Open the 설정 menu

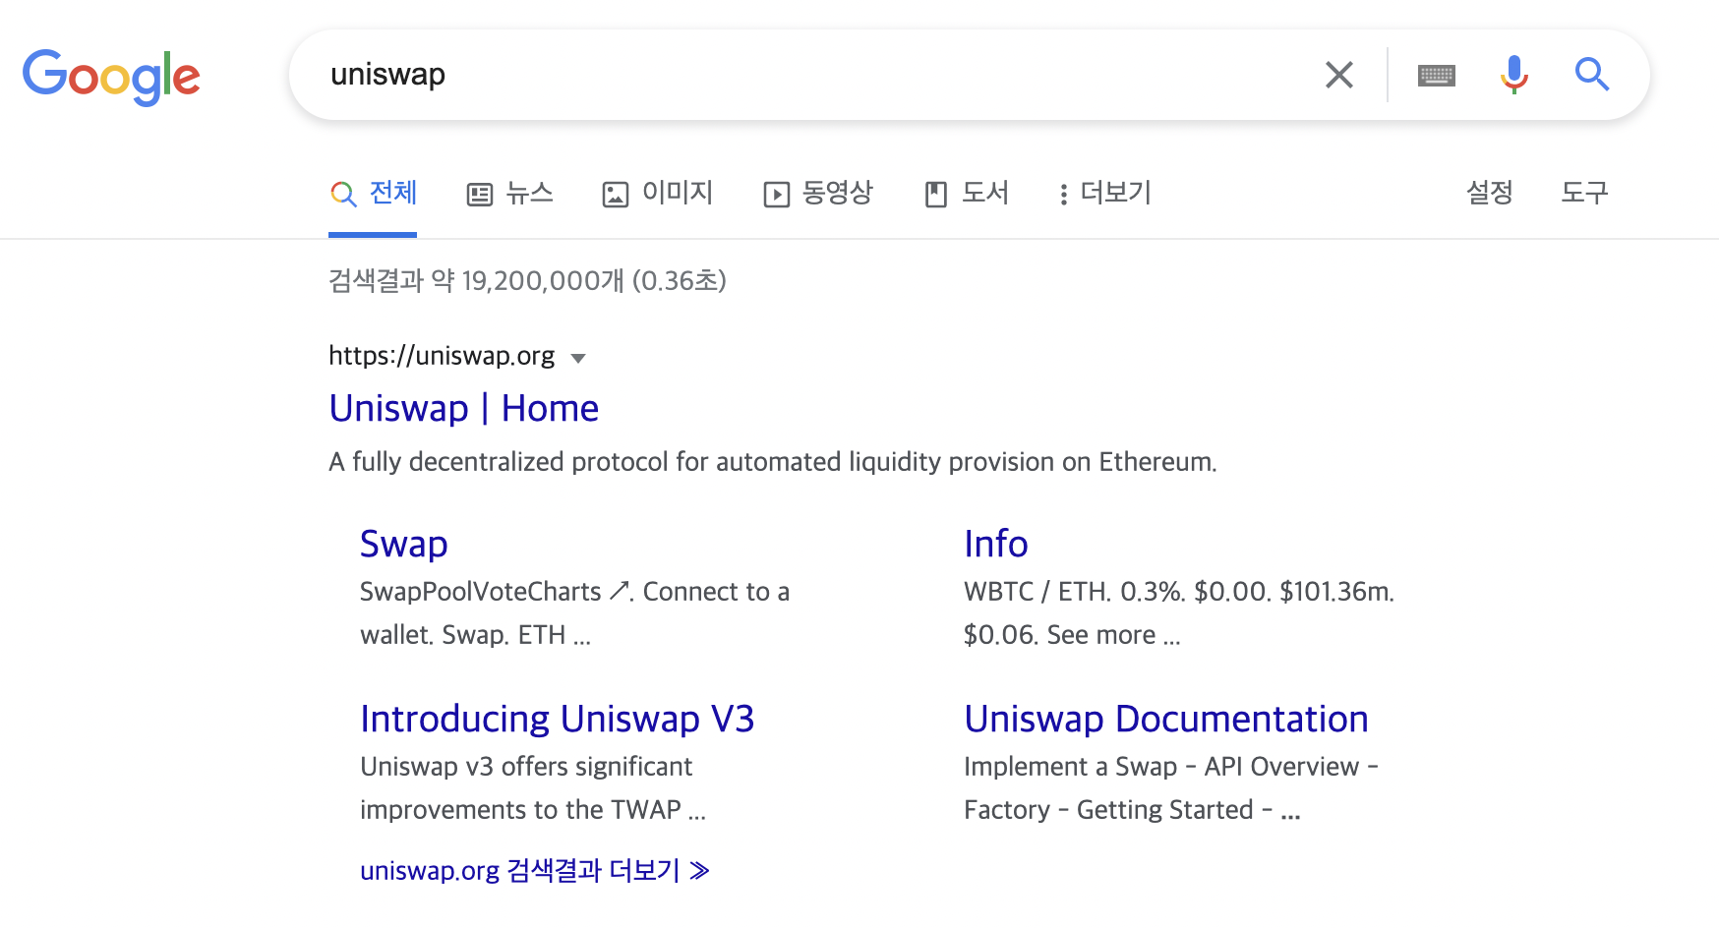point(1490,194)
